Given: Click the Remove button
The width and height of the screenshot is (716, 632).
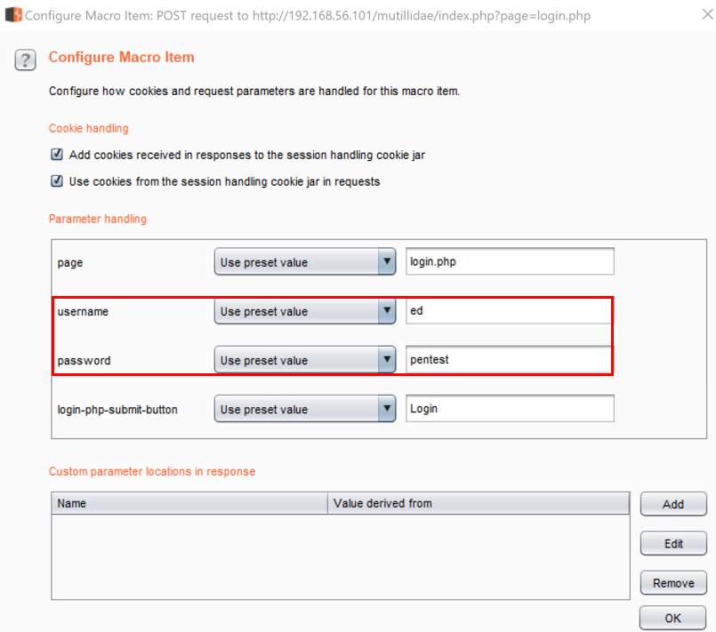Looking at the screenshot, I should [673, 583].
